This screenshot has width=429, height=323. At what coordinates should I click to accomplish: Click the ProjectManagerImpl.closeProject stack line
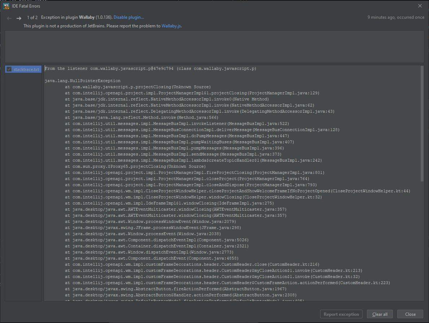pos(187,179)
